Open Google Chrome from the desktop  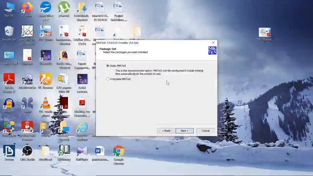pyautogui.click(x=118, y=154)
